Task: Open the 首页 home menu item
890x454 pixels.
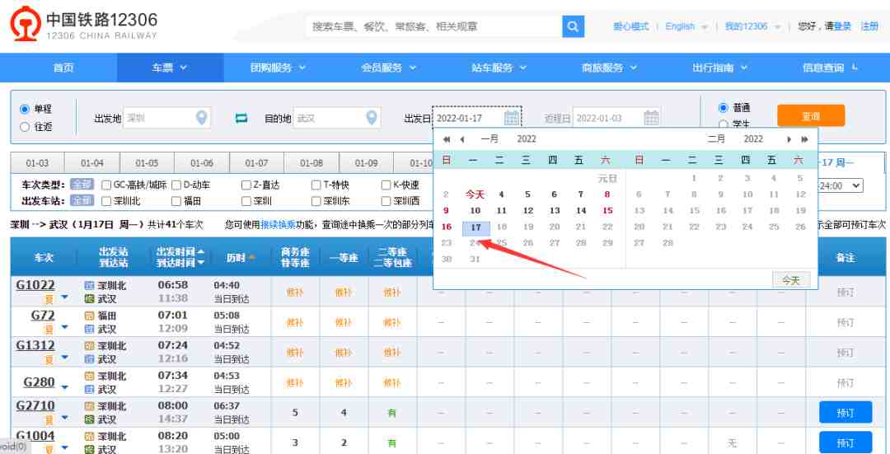Action: [x=63, y=68]
